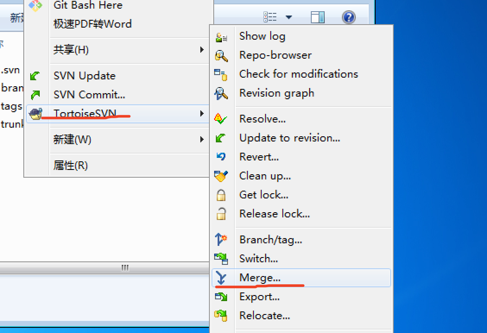Click the Switch icon

click(x=221, y=259)
